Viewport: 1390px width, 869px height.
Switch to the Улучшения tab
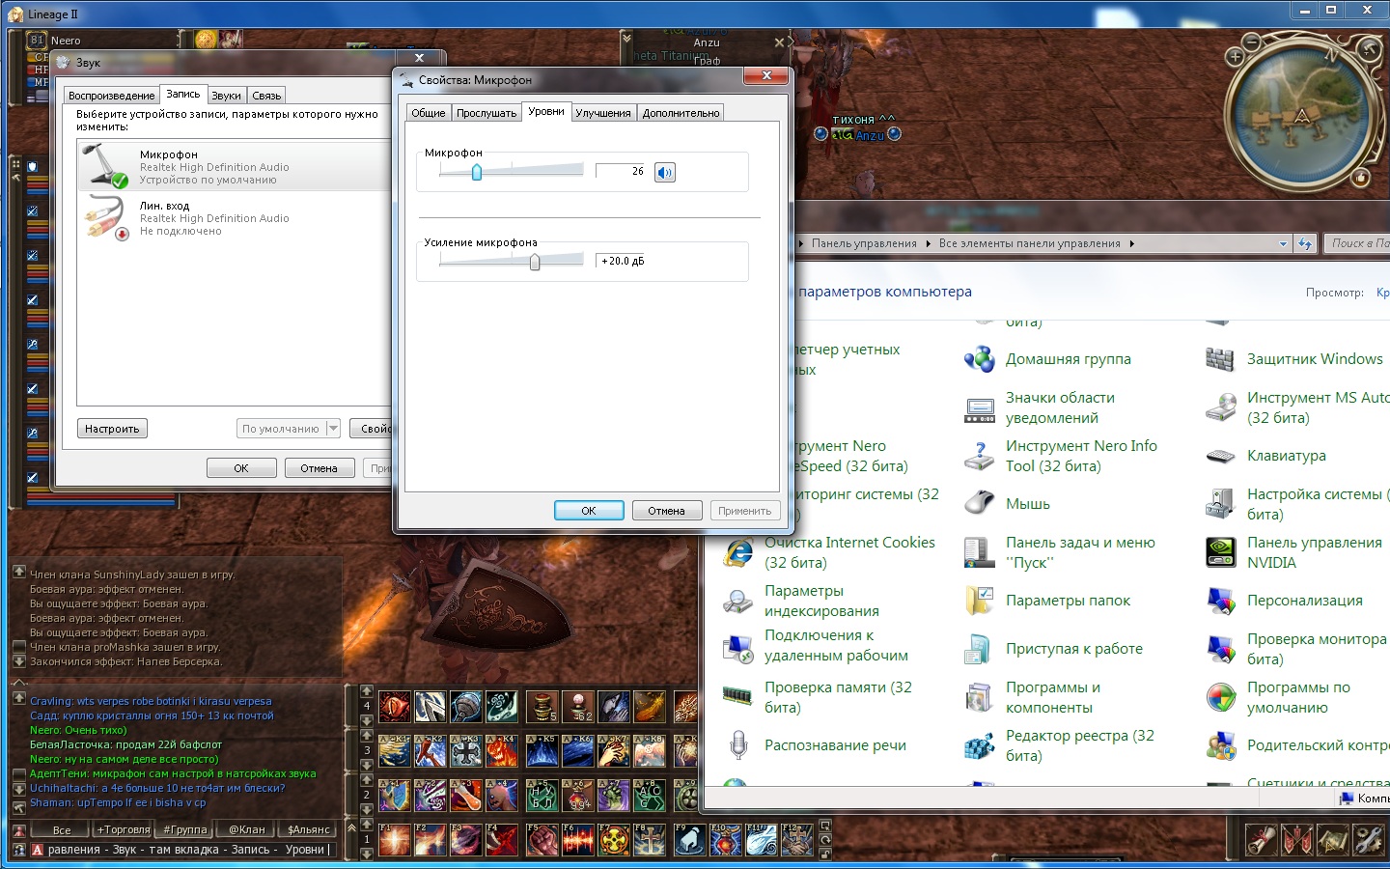603,113
